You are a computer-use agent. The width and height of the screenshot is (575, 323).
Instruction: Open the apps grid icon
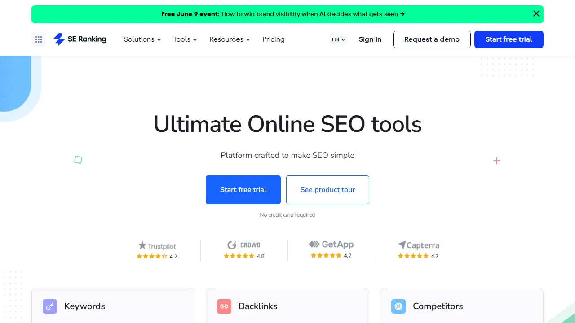click(x=39, y=39)
